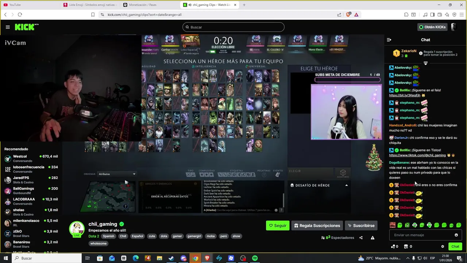Click Regala Suscripciones button
Screen dimensions: 467x263
point(317,225)
